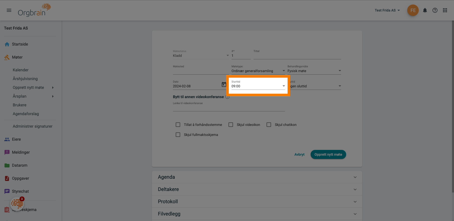Open the Starttid 09:00 dropdown
Screen dimensions: 454x221
point(258,86)
